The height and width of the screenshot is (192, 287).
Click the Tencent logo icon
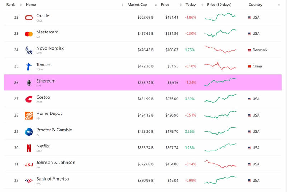click(x=29, y=66)
